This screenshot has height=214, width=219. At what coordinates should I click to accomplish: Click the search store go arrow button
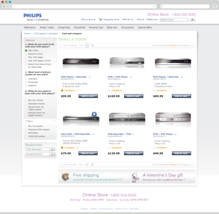click(192, 19)
